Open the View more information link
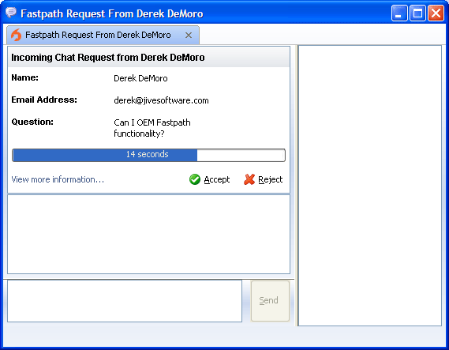 click(58, 179)
